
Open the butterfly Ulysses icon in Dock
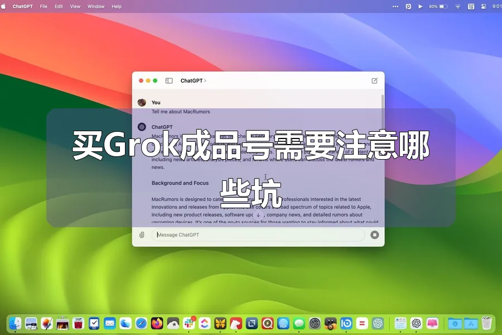pos(220,323)
